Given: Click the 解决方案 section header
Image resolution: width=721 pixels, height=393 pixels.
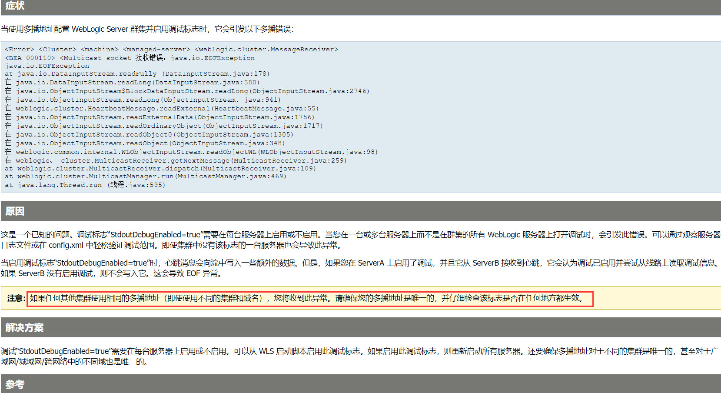Looking at the screenshot, I should tap(361, 327).
